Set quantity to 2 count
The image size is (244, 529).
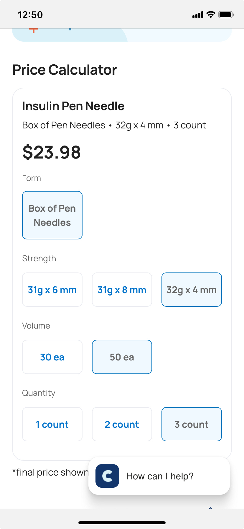click(122, 424)
